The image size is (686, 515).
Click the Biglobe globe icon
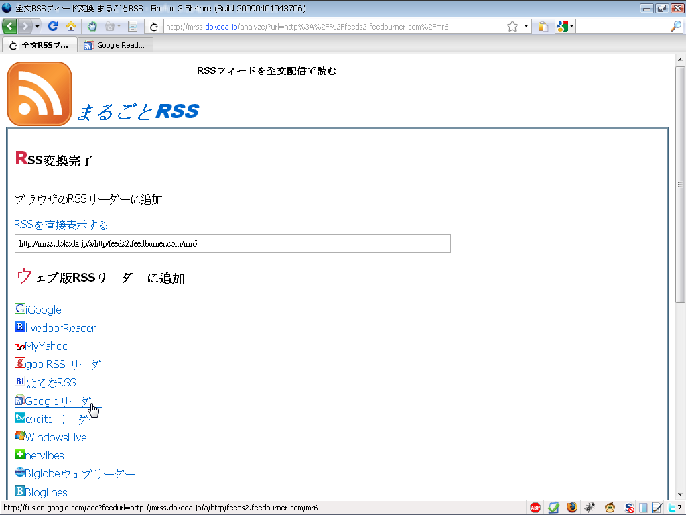coord(19,472)
